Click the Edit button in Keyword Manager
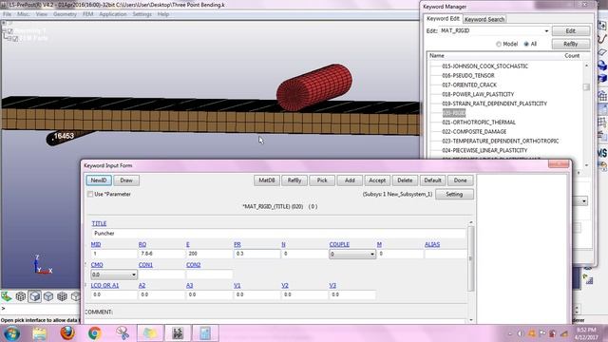 point(570,30)
